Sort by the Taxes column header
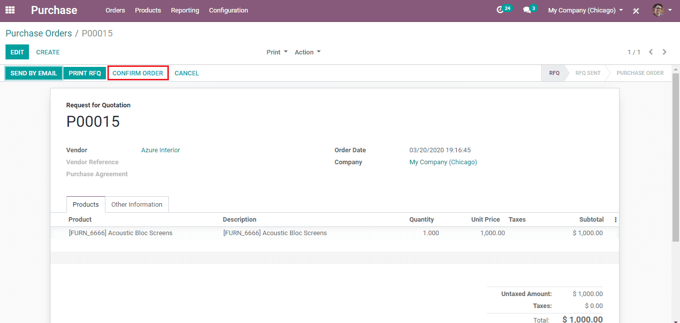Viewport: 680px width, 323px height. 517,220
